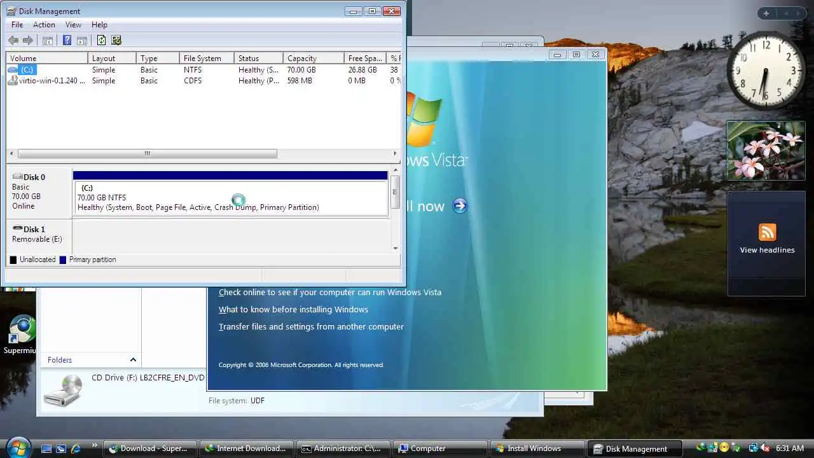Click the up arrow of disk view scrollbar
Viewport: 814px width, 458px height.
coord(396,170)
